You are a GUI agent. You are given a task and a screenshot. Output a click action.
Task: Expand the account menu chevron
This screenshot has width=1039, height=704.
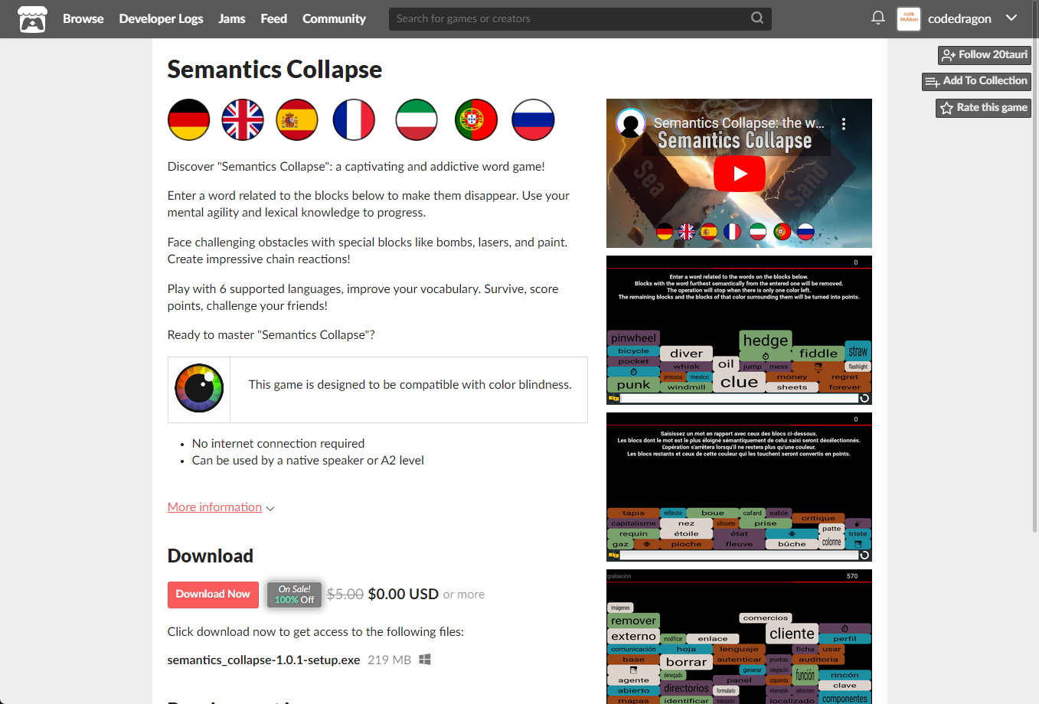1011,18
